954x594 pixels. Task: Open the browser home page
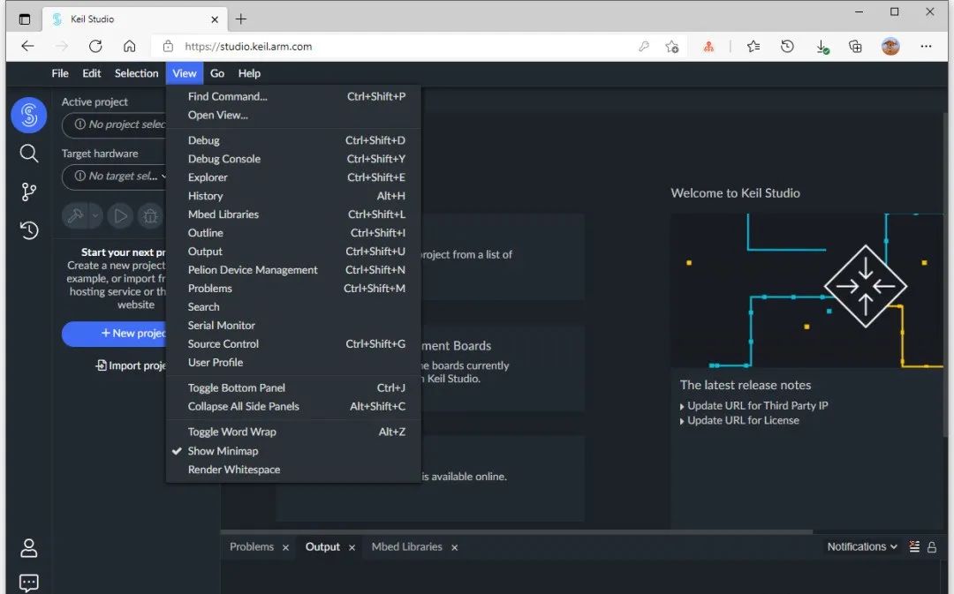point(129,46)
